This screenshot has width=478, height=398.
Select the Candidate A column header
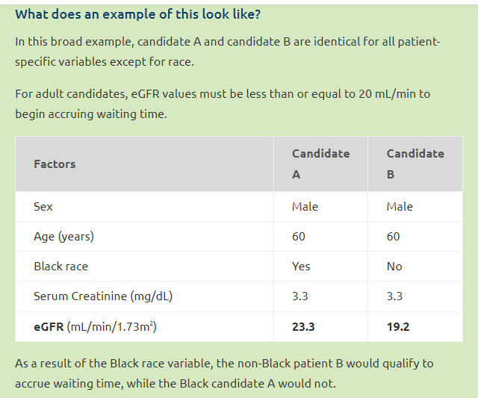tap(320, 164)
